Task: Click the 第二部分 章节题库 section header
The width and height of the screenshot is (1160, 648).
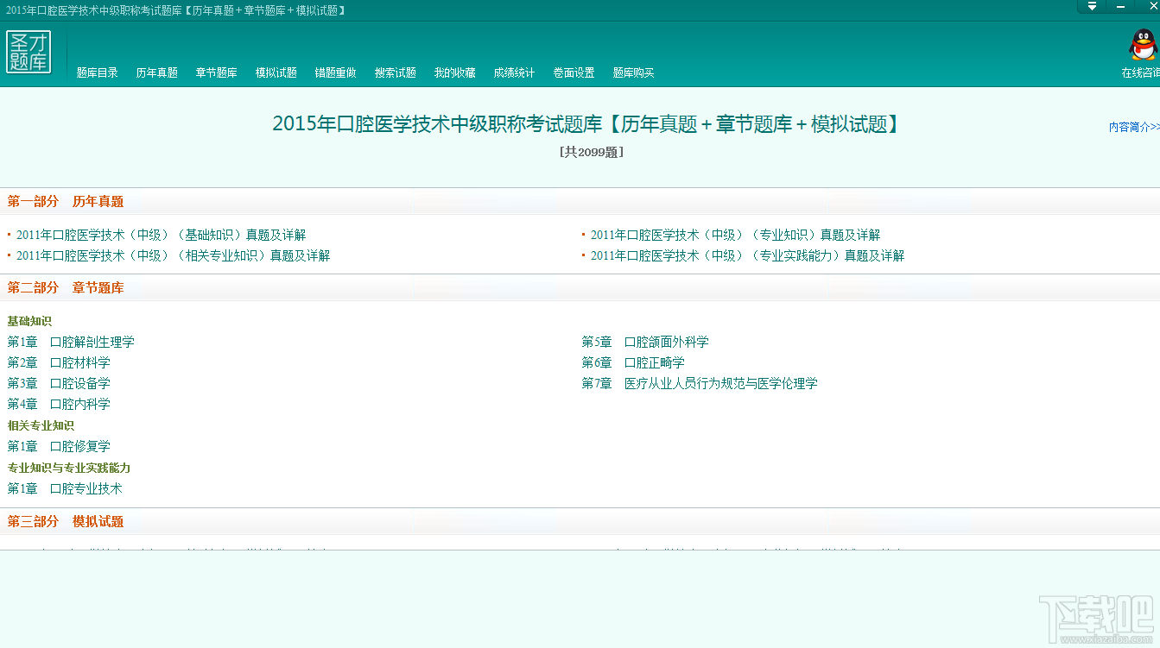Action: click(66, 287)
